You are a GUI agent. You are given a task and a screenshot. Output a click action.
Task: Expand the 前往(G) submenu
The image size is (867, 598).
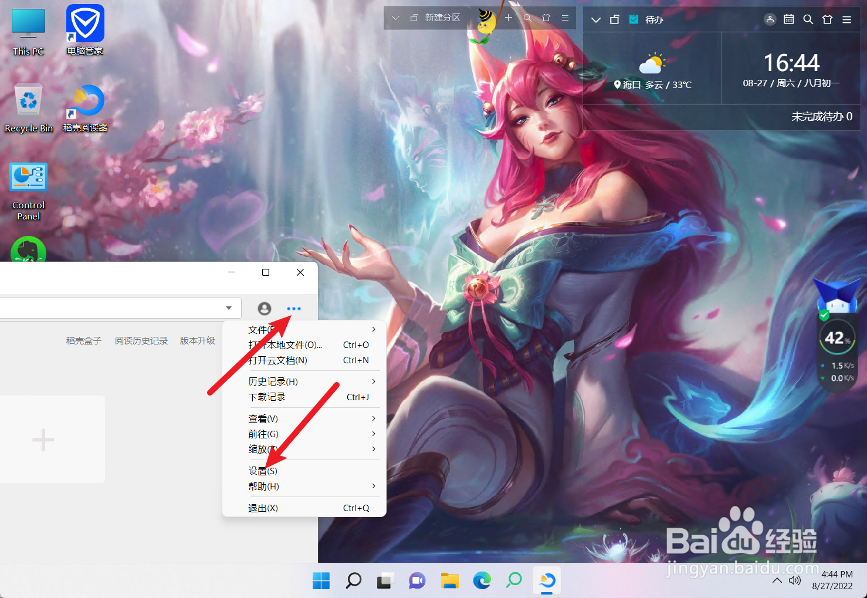(374, 434)
